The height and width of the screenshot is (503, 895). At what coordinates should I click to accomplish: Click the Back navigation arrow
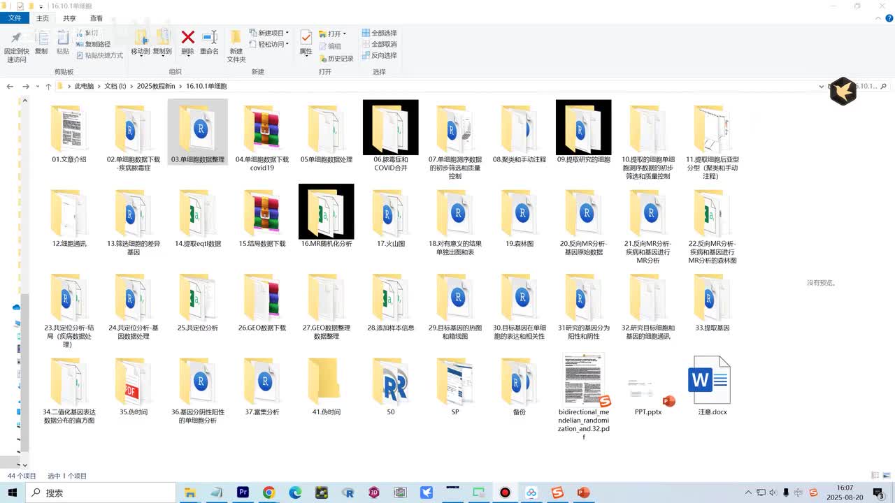coord(10,87)
